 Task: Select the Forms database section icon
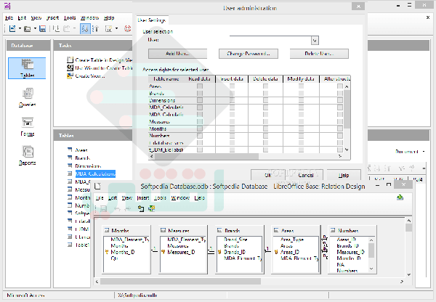pyautogui.click(x=28, y=126)
